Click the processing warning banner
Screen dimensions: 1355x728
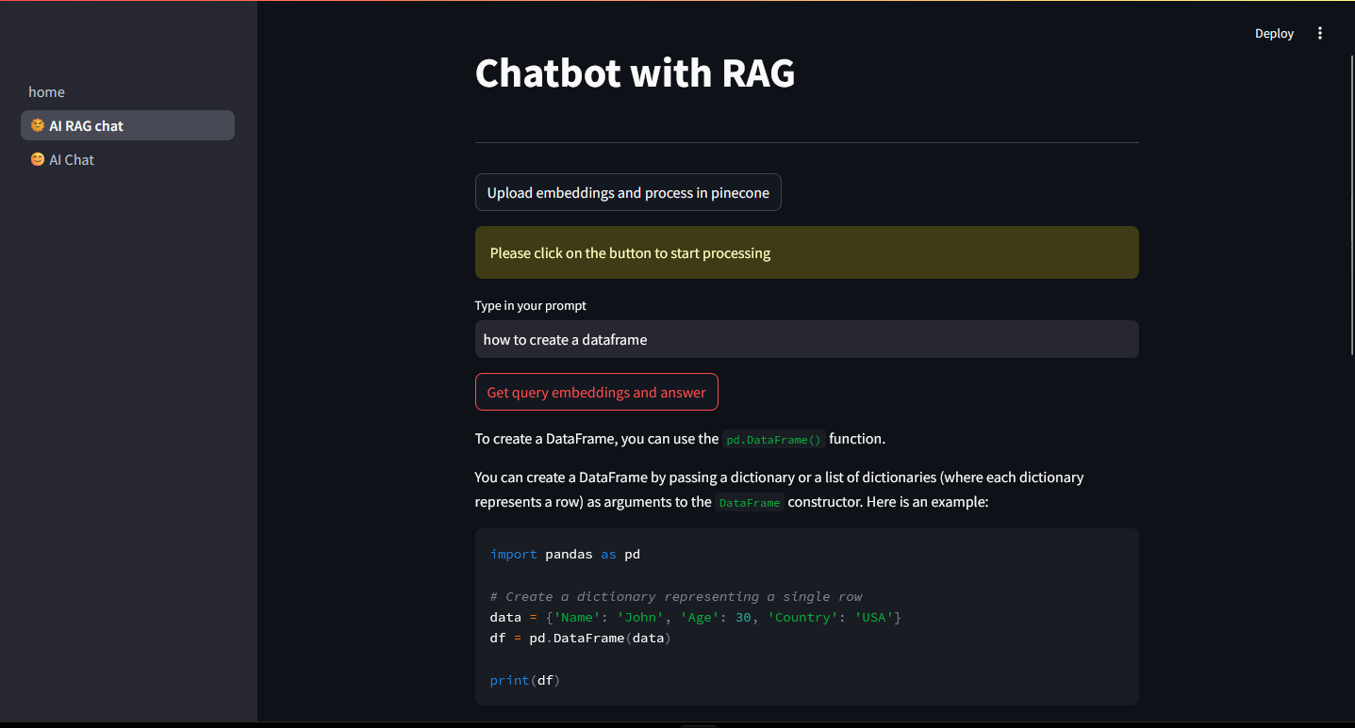point(806,252)
